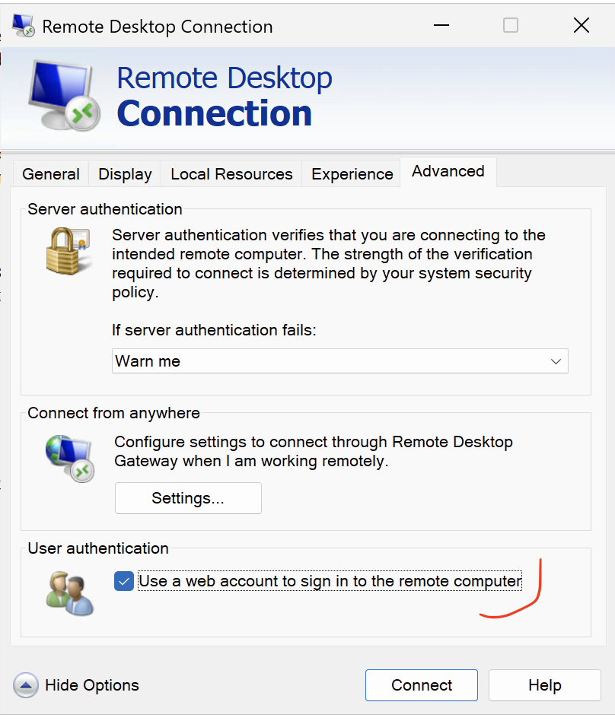Click the Help button
Image resolution: width=615 pixels, height=721 pixels.
(x=544, y=685)
